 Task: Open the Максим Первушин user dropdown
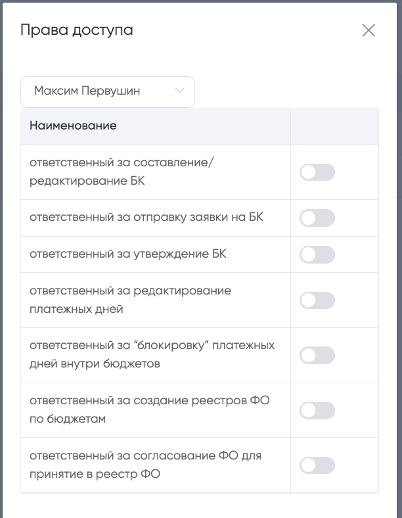pyautogui.click(x=107, y=91)
